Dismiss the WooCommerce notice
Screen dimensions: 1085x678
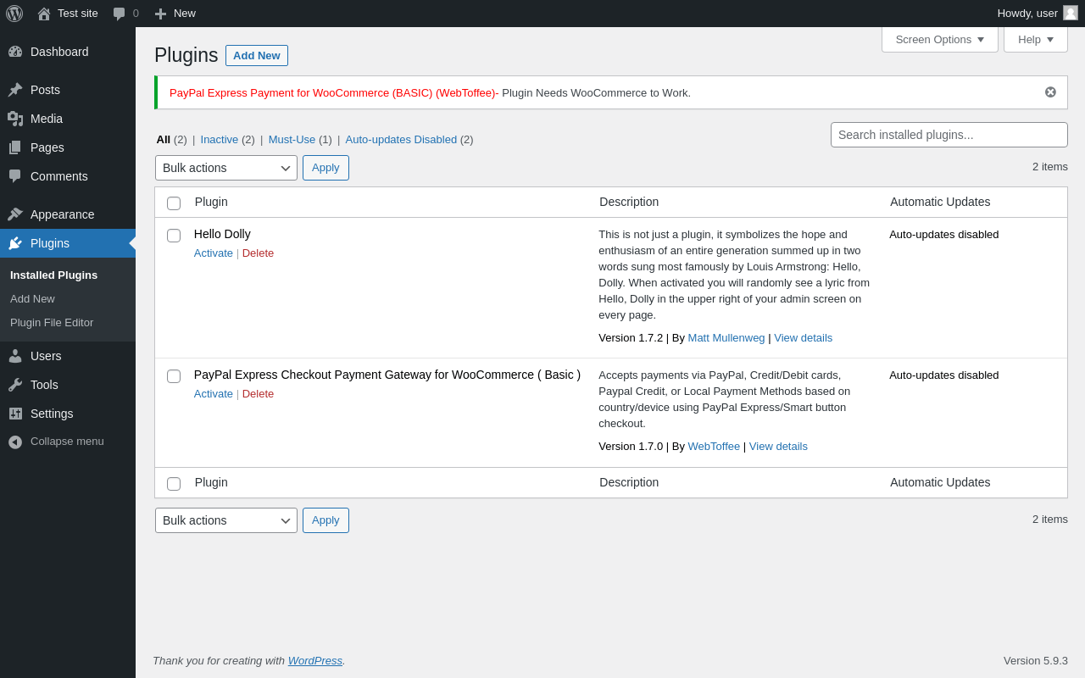pyautogui.click(x=1050, y=92)
